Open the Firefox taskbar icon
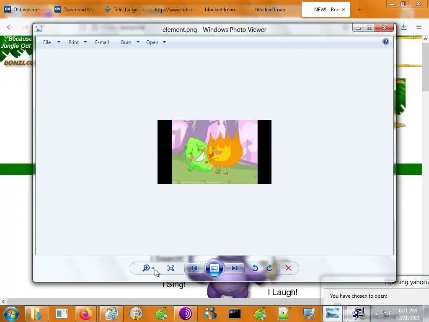 coord(86,314)
